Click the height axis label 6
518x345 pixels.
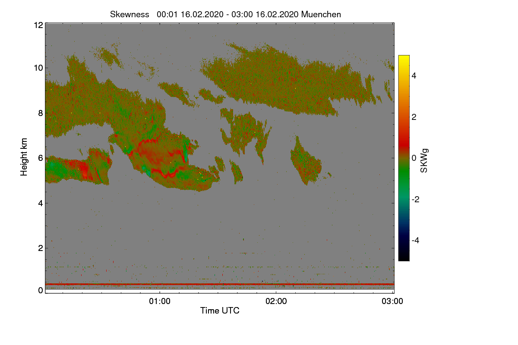point(41,158)
